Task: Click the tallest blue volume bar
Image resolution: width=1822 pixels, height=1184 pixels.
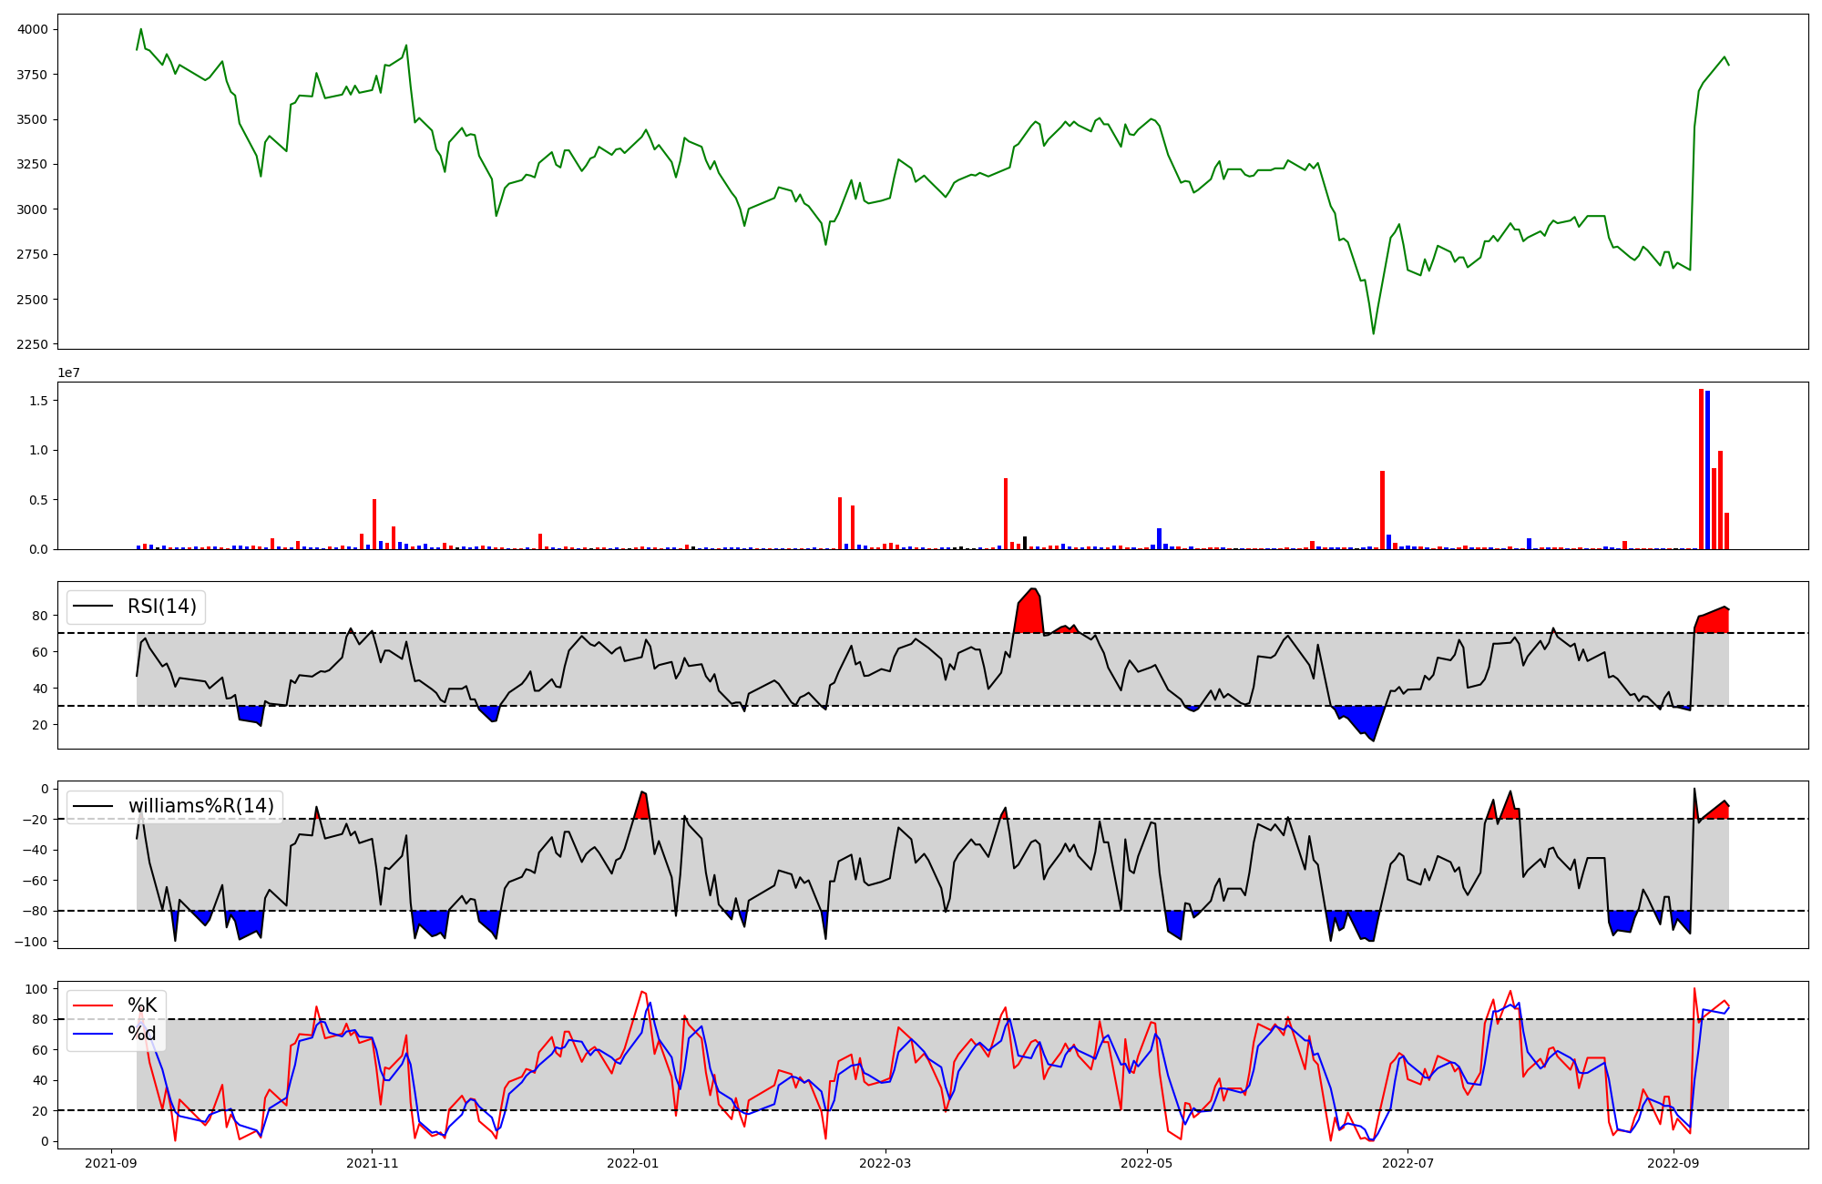Action: pyautogui.click(x=1707, y=470)
